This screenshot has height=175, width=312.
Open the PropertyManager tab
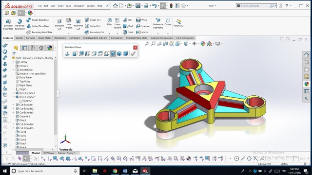24,48
